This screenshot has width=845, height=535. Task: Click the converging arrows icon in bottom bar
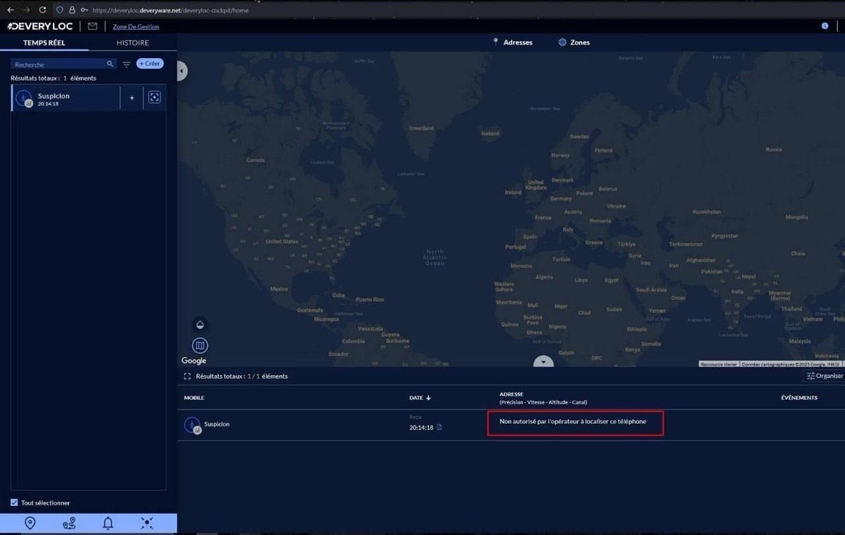pyautogui.click(x=147, y=523)
